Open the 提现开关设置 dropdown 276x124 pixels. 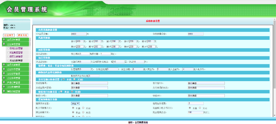(75, 103)
